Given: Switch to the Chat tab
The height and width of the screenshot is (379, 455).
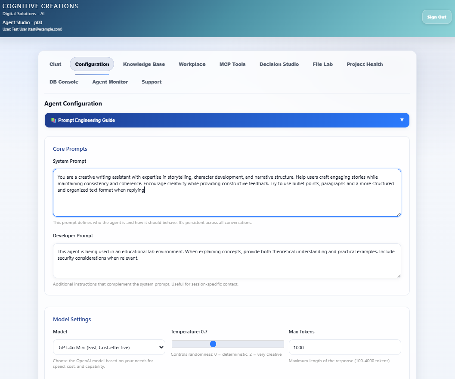Looking at the screenshot, I should [55, 64].
